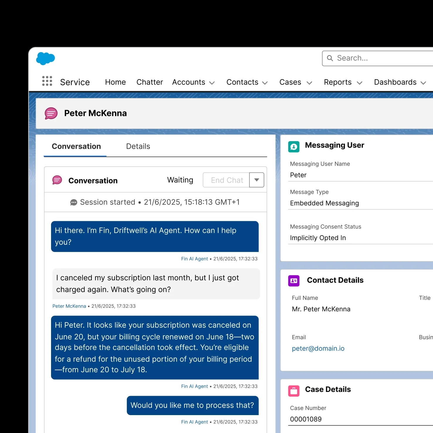The height and width of the screenshot is (433, 433).
Task: Open the App Launcher waffle icon
Action: point(47,81)
